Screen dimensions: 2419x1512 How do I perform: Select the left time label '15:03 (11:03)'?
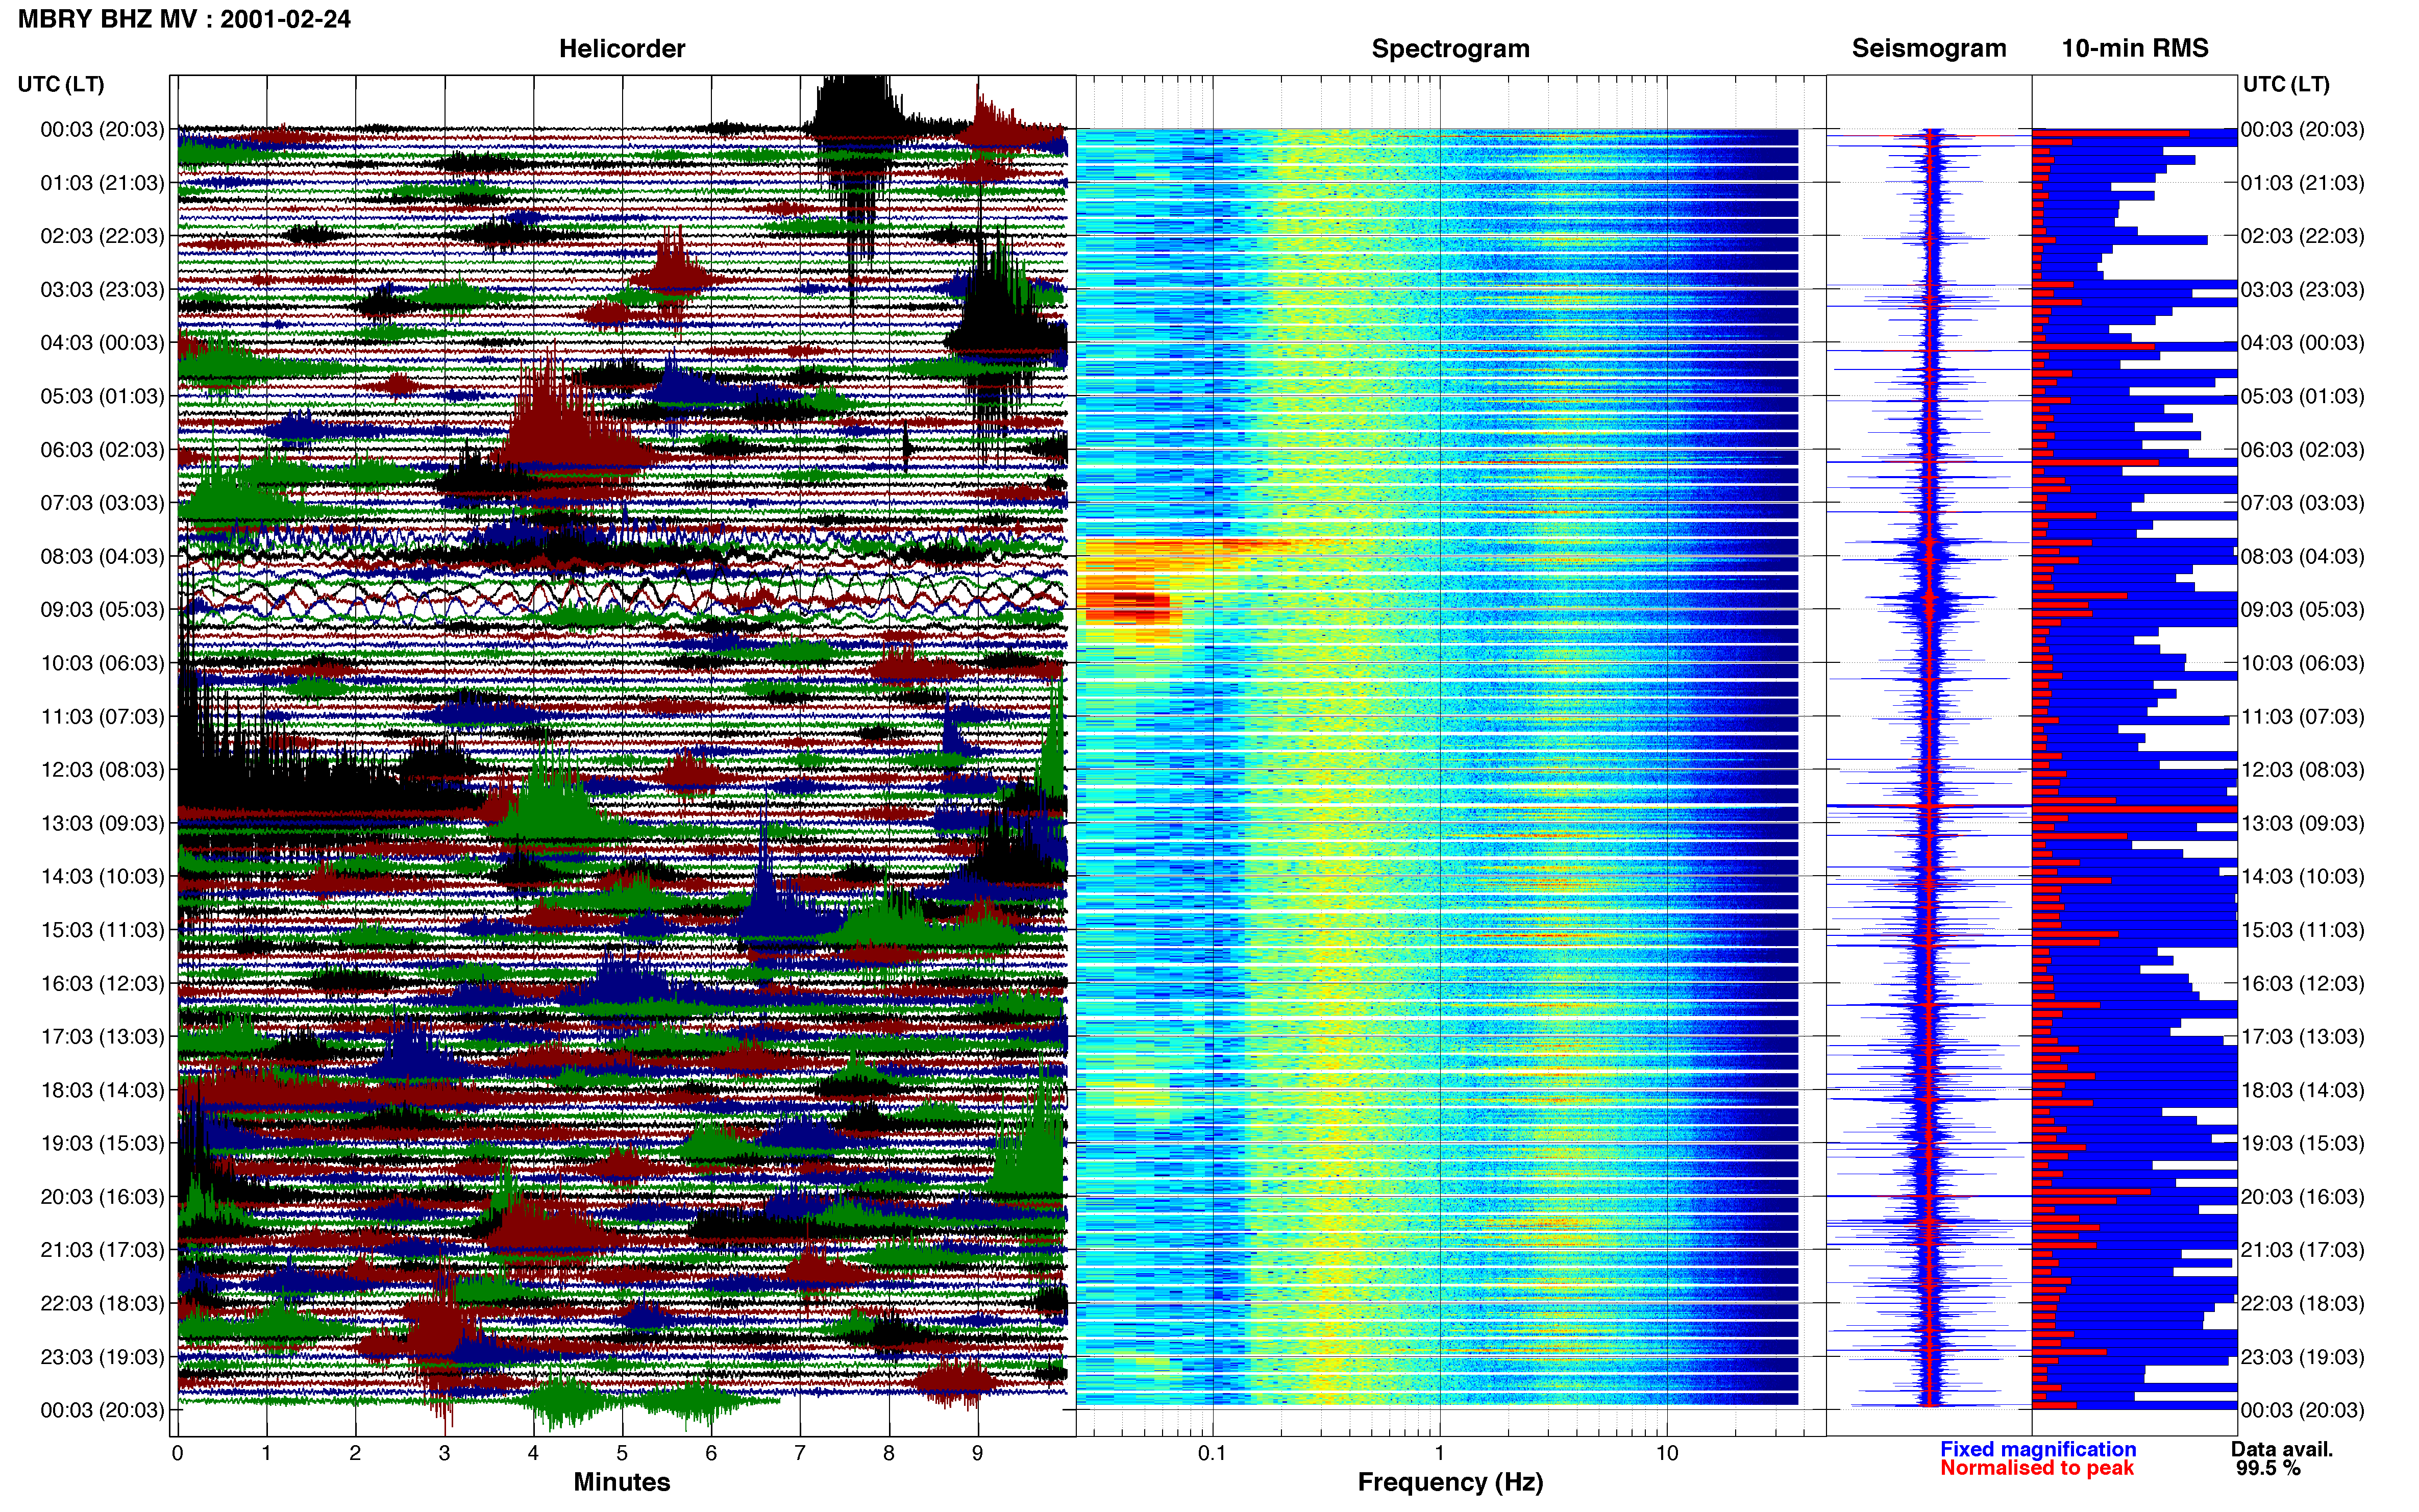click(x=102, y=930)
